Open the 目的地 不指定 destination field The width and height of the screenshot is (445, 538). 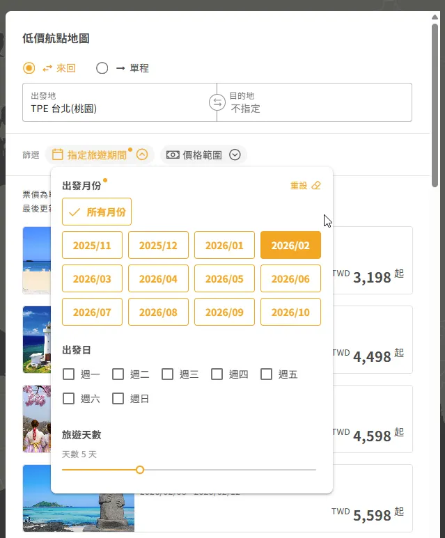point(315,102)
